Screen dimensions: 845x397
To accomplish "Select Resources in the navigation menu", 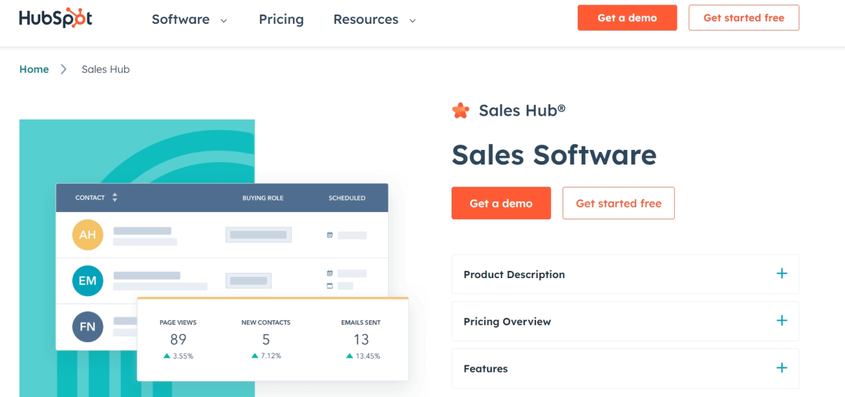I will [366, 19].
